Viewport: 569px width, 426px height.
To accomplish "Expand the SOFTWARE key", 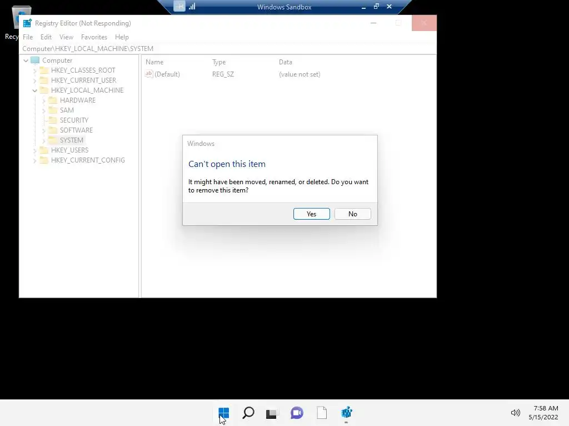I will [44, 130].
